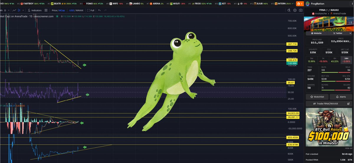
Task: Click the LIQUIDITY $35K stat box
Action: [x=313, y=51]
